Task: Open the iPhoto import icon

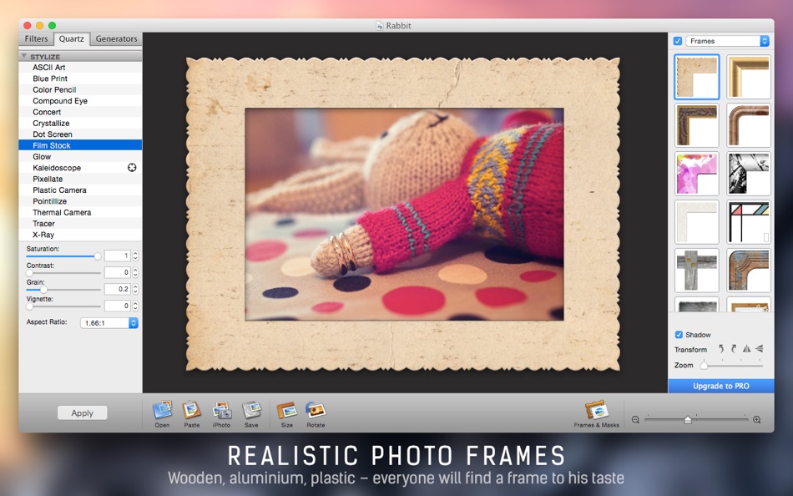Action: pyautogui.click(x=221, y=411)
